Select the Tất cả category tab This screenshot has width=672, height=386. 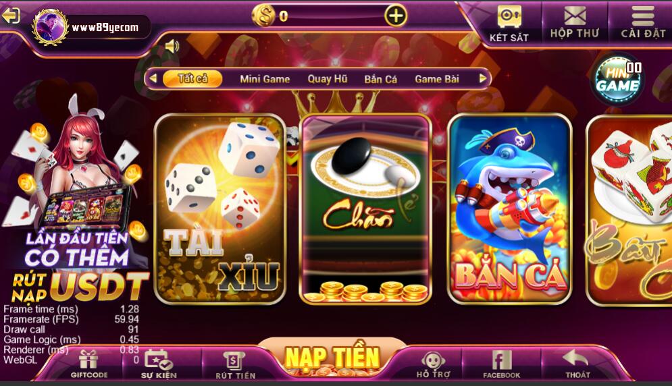pos(192,78)
